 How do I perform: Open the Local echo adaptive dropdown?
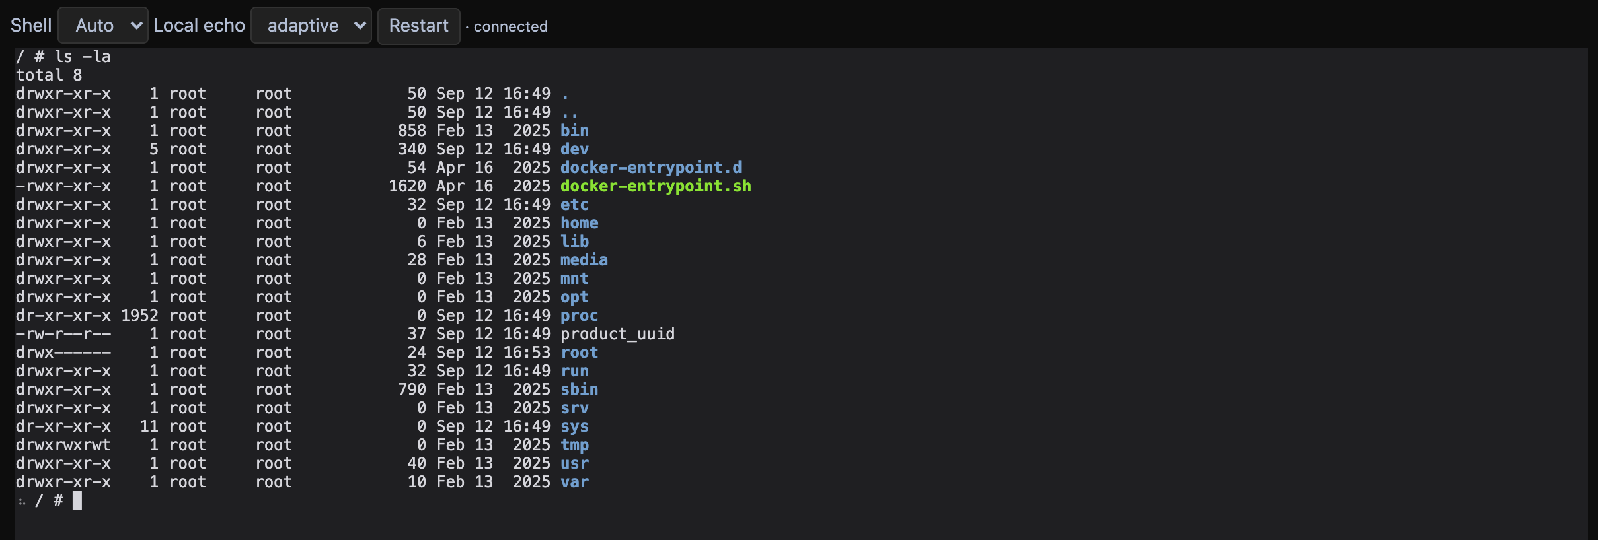(x=311, y=26)
